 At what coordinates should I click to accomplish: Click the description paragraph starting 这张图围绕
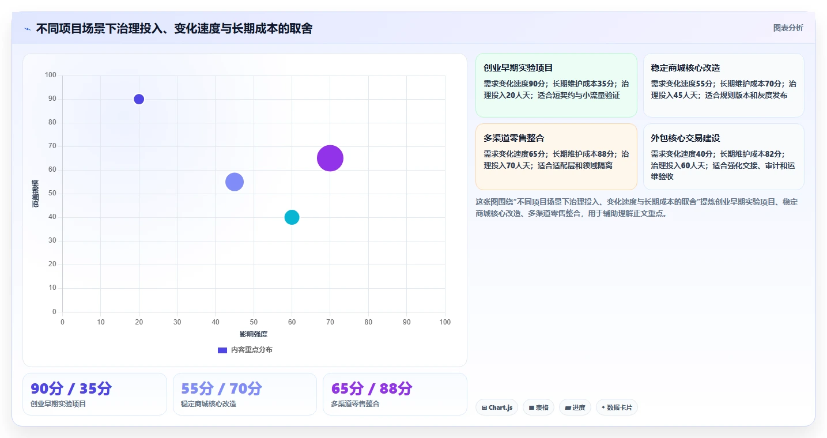[x=637, y=207]
